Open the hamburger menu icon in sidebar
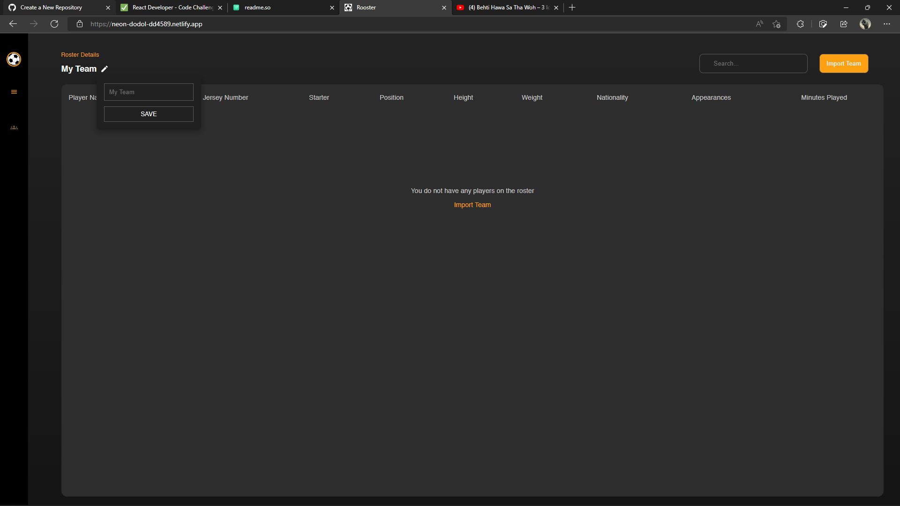Screen dimensions: 900x506 click(14, 92)
